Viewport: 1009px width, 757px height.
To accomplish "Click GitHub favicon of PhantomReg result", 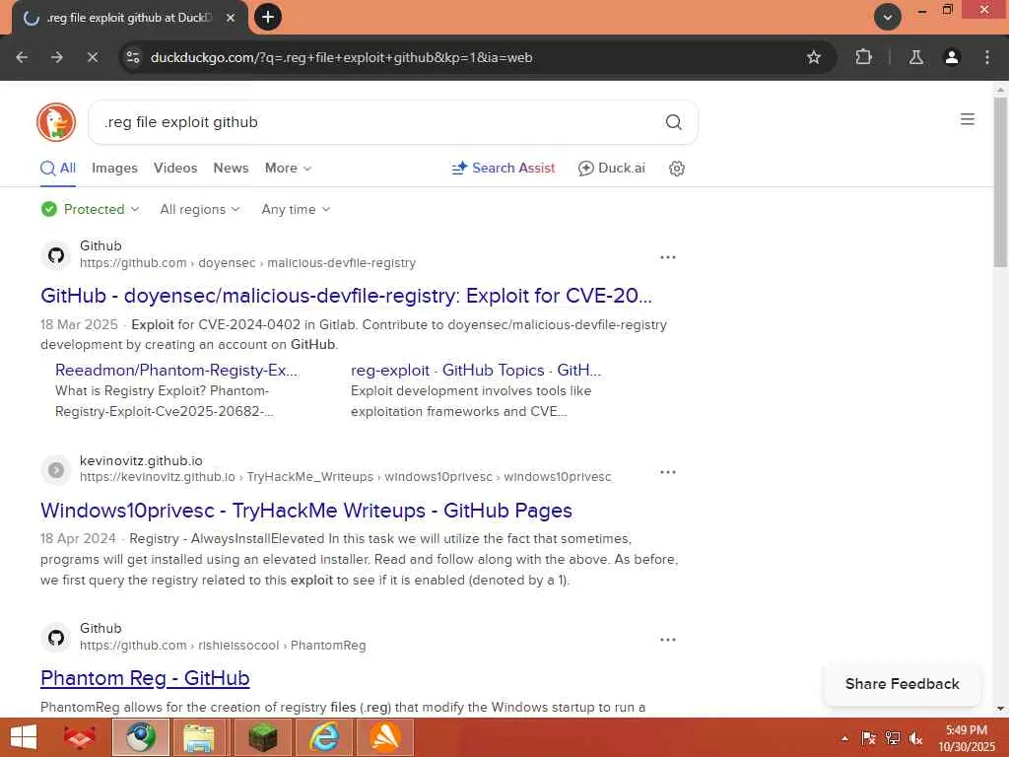I will 56,638.
